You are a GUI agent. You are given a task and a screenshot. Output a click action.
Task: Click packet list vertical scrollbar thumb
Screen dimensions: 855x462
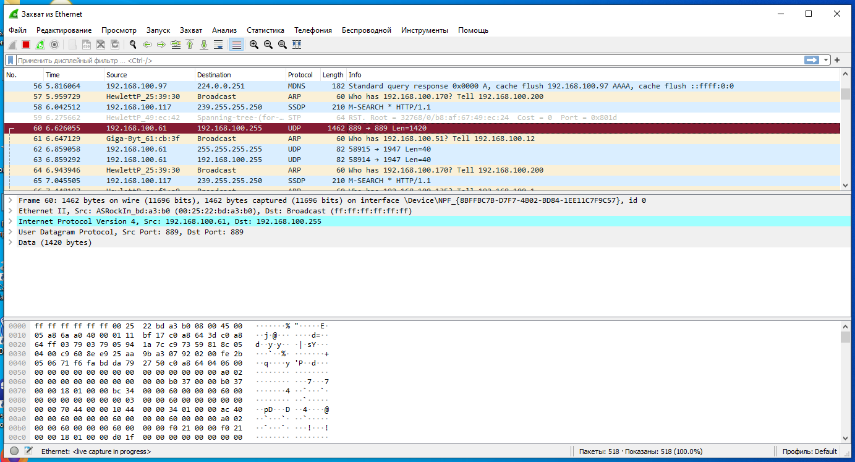coord(845,94)
